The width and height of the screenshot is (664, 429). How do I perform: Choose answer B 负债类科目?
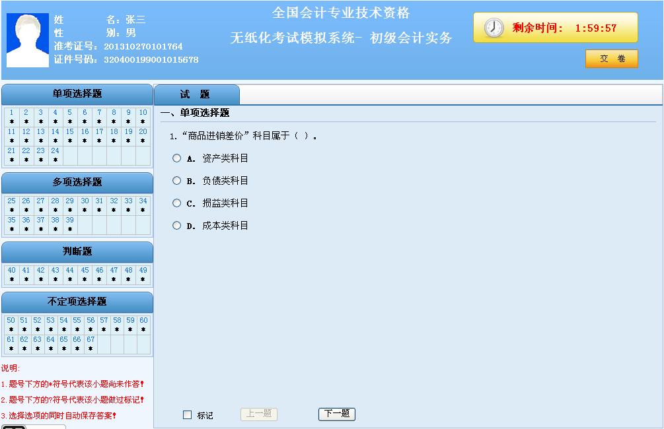tap(176, 181)
